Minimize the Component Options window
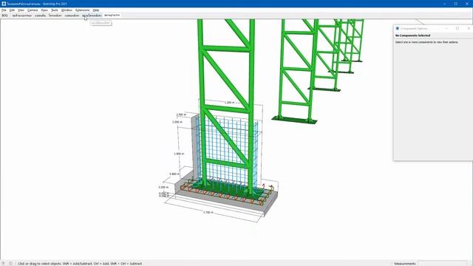Screen dimensions: 473x266 [x=446, y=28]
